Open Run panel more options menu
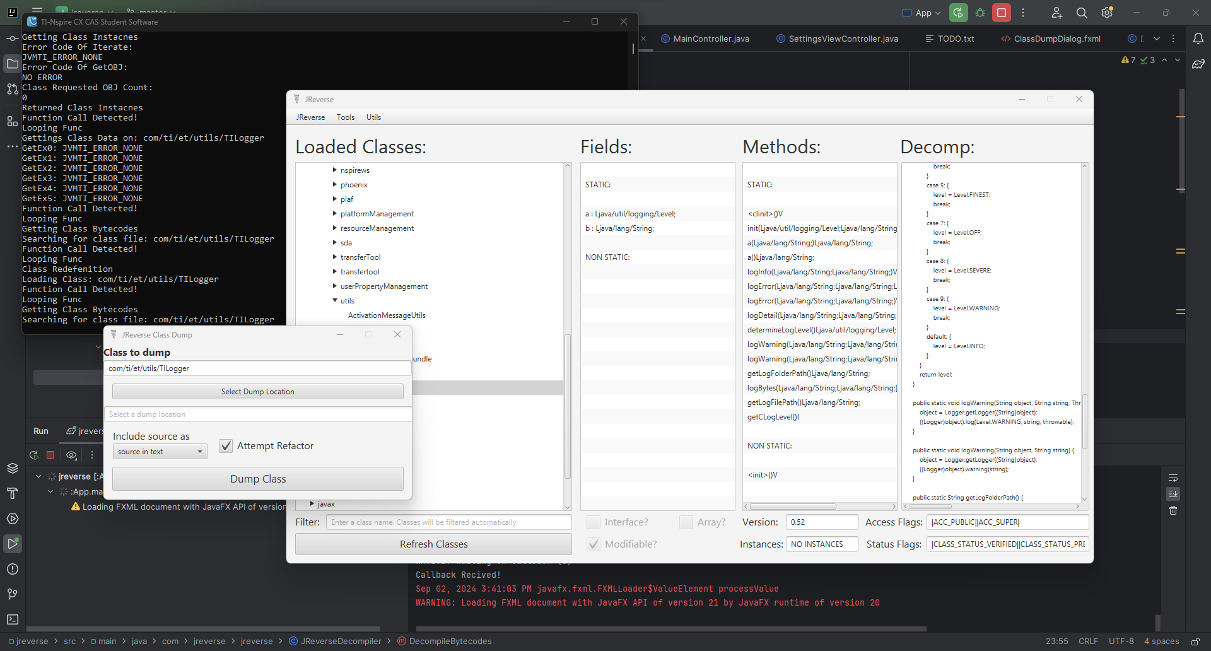The height and width of the screenshot is (651, 1211). [x=92, y=455]
